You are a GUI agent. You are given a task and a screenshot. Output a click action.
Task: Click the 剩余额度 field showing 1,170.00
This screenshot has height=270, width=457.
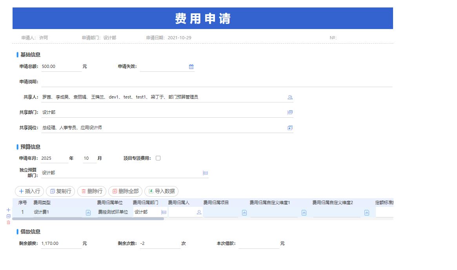[61, 243]
